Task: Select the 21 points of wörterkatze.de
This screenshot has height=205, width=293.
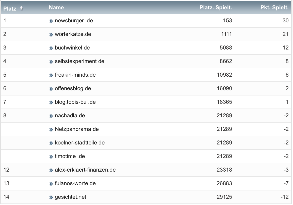Action: tap(285, 34)
